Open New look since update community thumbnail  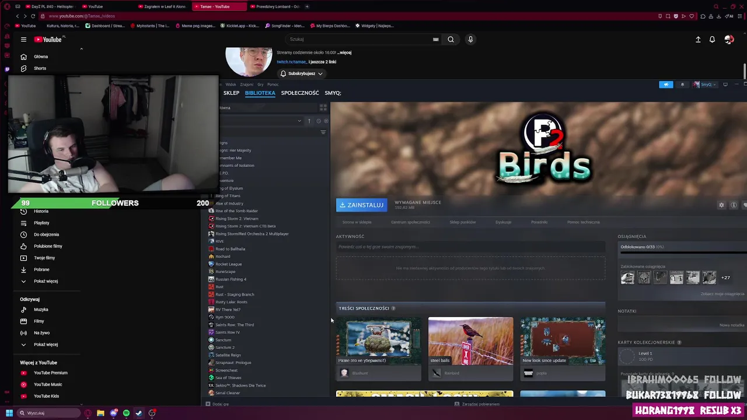pos(563,341)
